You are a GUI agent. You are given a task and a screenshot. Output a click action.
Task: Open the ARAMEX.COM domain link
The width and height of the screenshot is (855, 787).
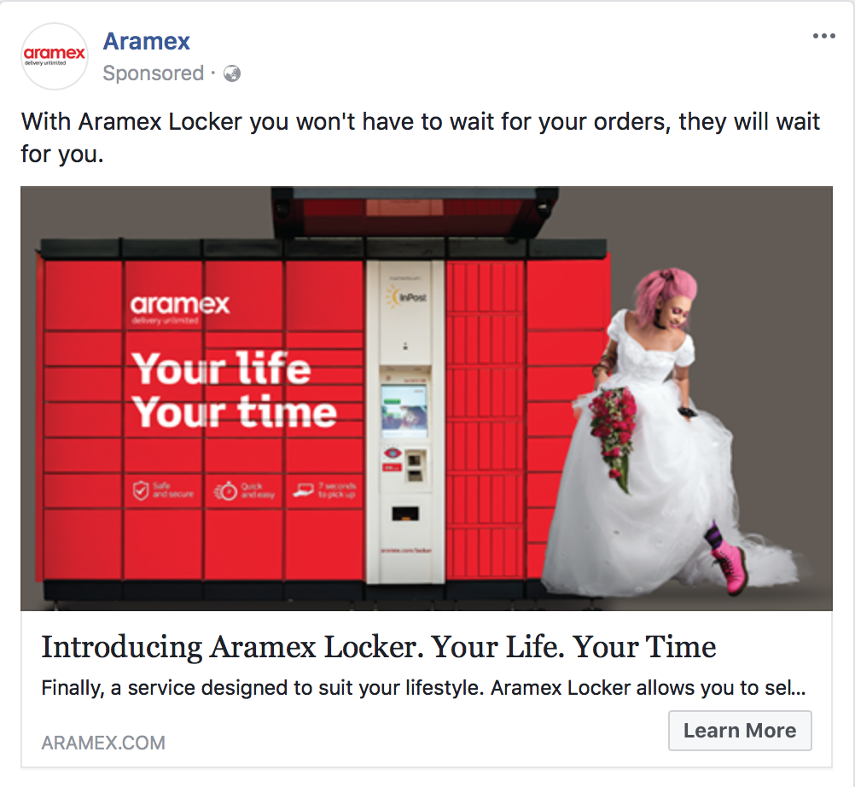click(x=103, y=743)
